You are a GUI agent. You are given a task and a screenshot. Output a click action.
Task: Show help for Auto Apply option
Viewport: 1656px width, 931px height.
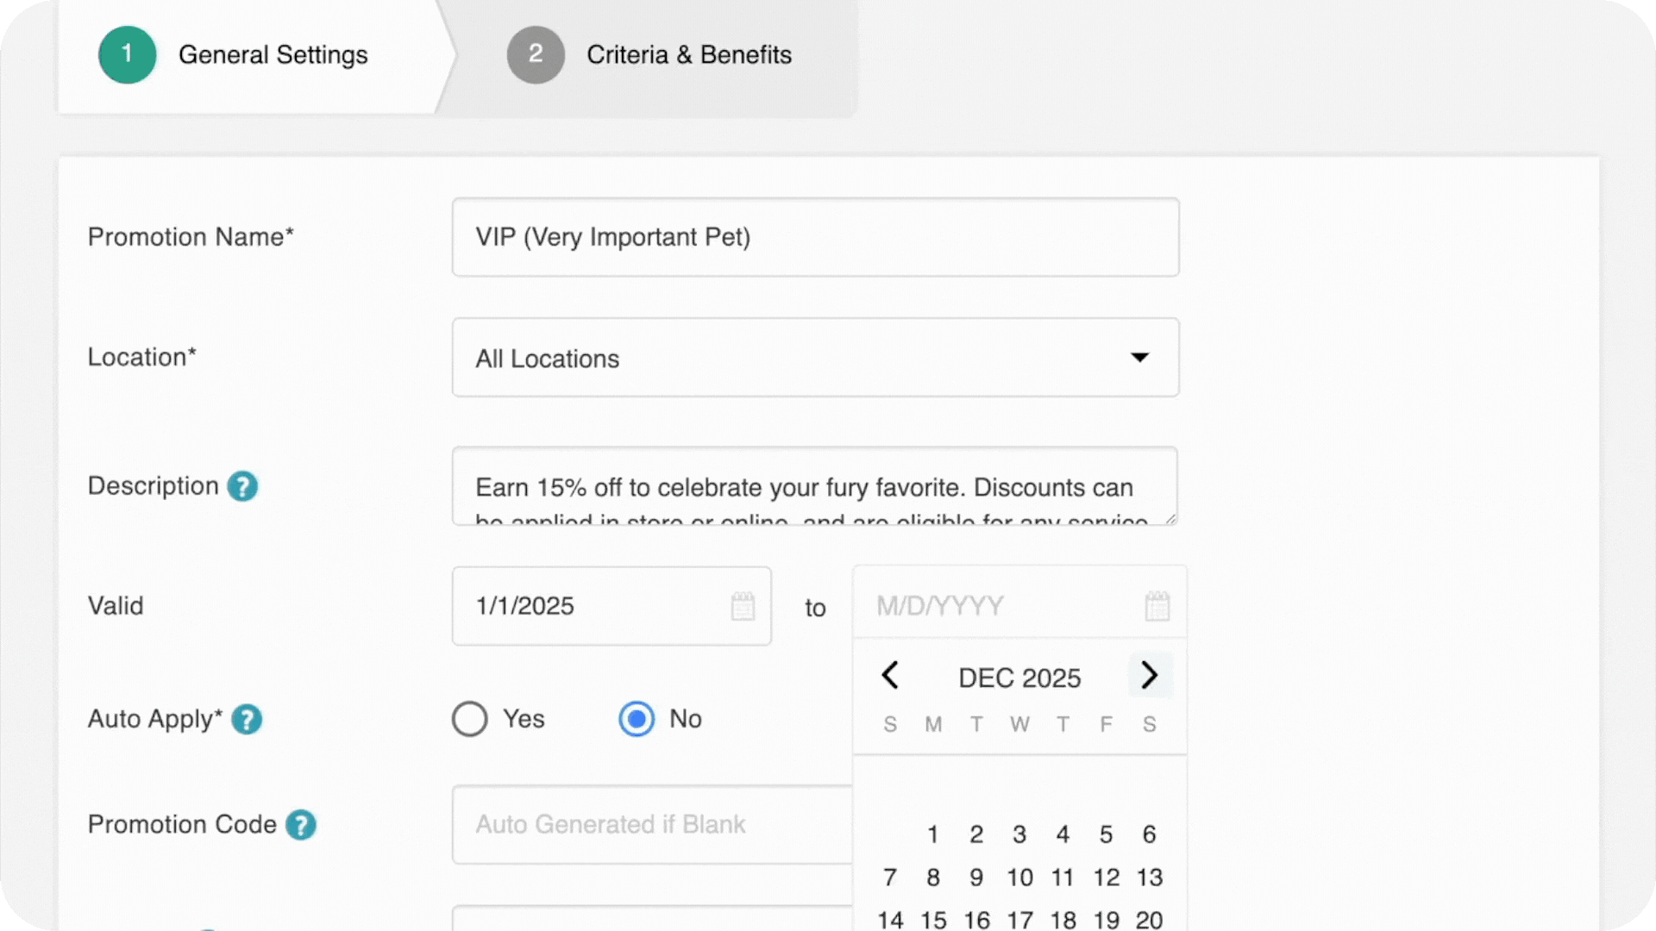pos(247,719)
